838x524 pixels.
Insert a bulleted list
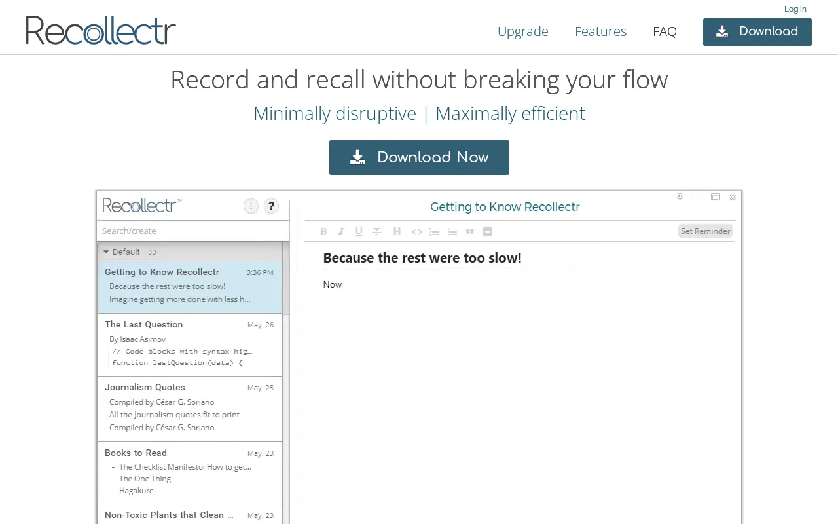click(452, 231)
